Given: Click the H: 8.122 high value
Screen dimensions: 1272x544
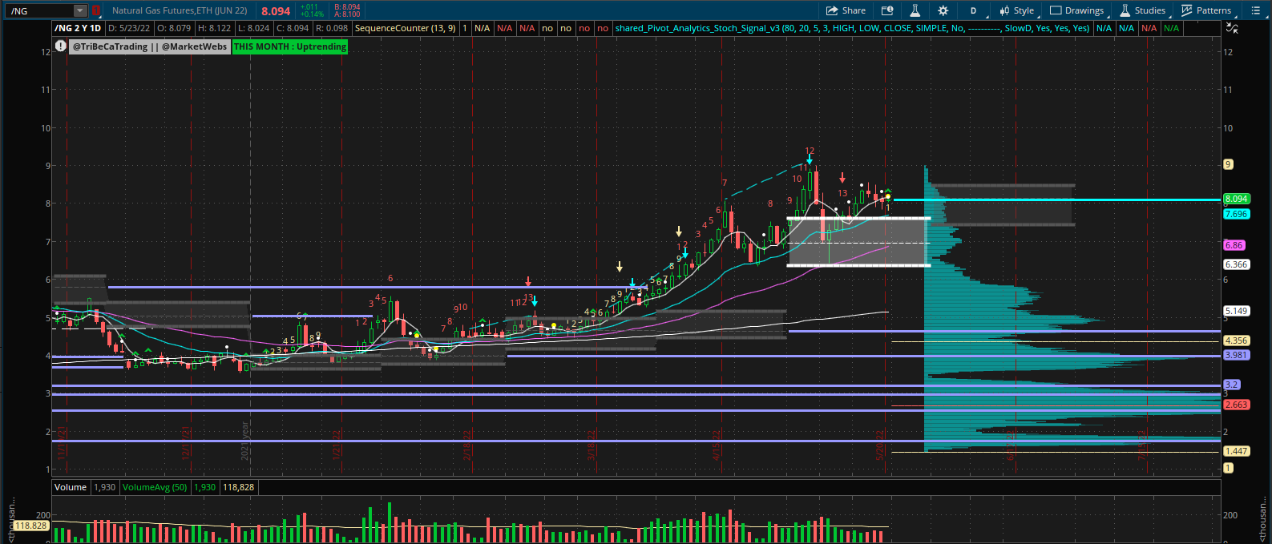Looking at the screenshot, I should click(x=214, y=28).
